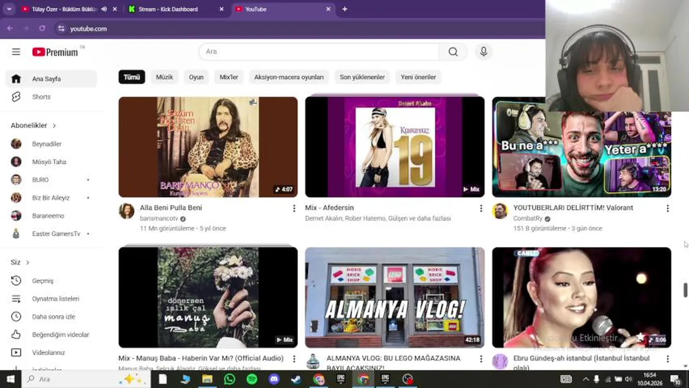Click the Windows taskbar search box
Viewport: 689px width, 388px height.
(86, 379)
